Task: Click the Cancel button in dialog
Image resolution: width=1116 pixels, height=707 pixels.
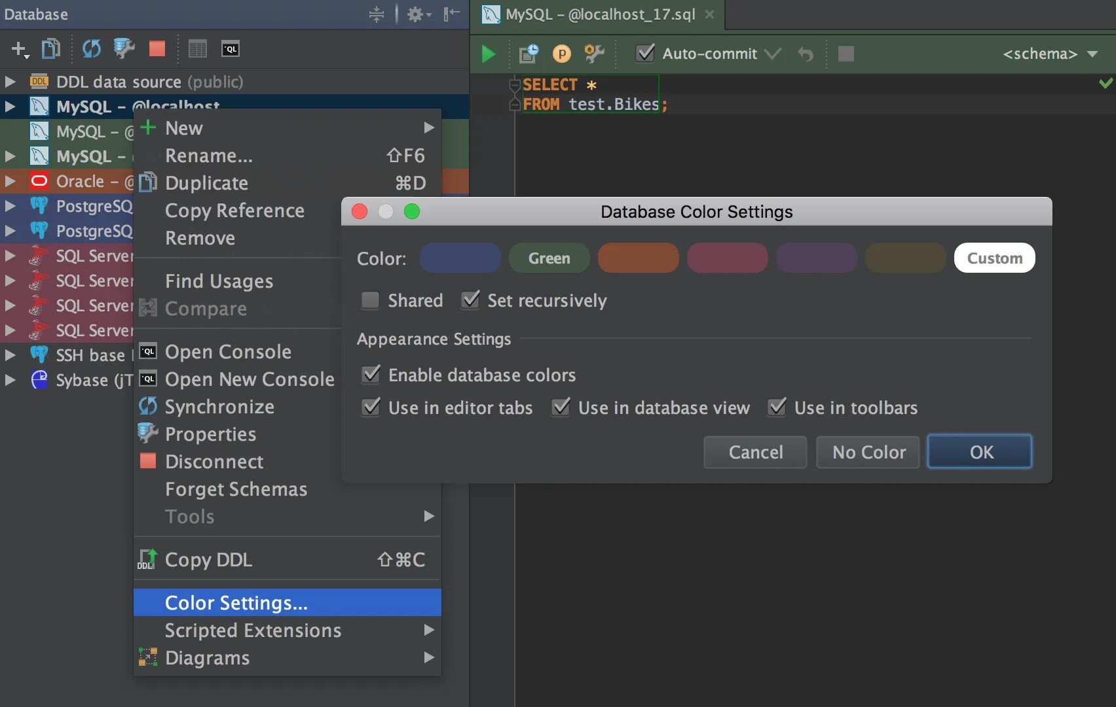Action: coord(755,452)
